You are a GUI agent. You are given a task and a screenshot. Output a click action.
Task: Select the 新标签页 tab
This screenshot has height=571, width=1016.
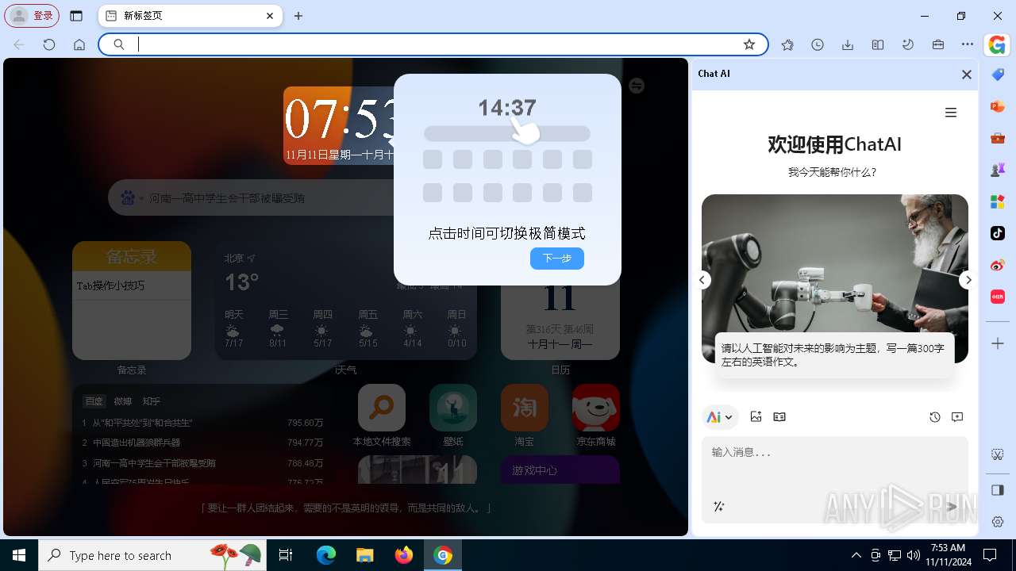(190, 16)
